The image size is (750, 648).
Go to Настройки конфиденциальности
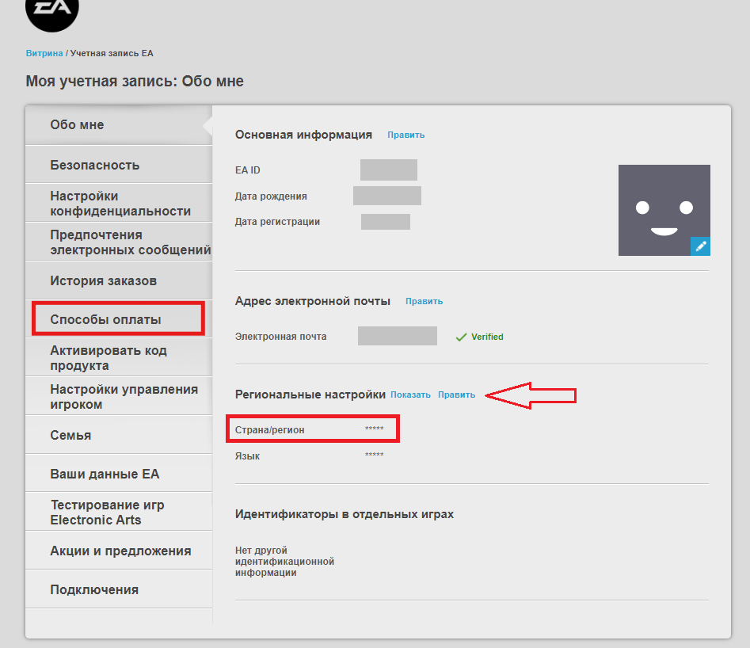click(120, 204)
